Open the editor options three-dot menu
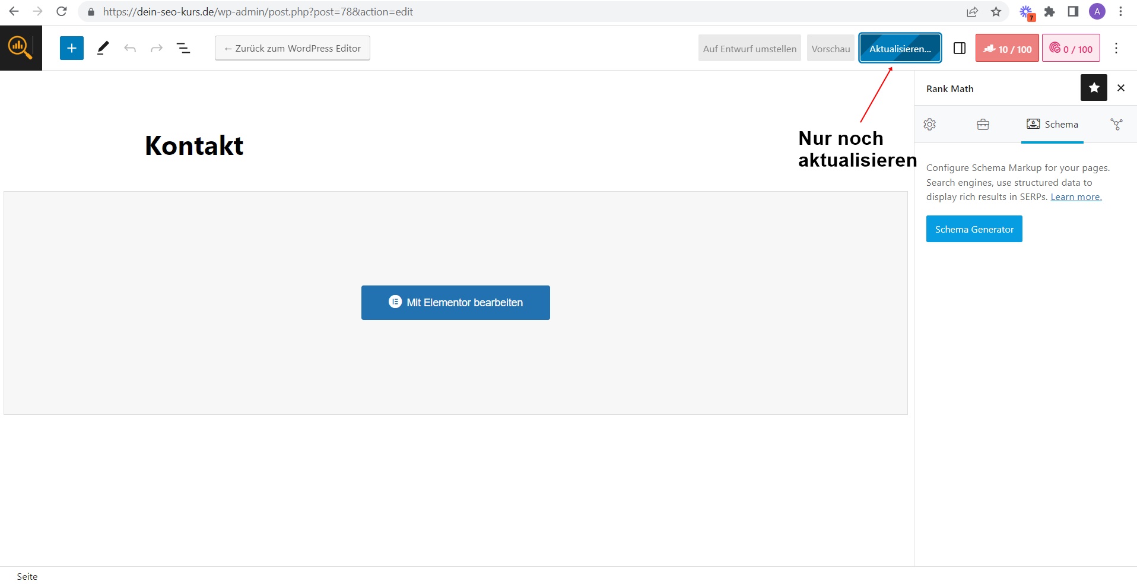The image size is (1137, 584). tap(1116, 49)
